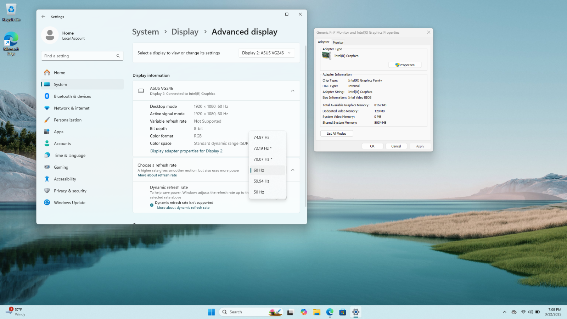Choose 59.94 Hz from the list
Image resolution: width=567 pixels, height=319 pixels.
coord(262,181)
